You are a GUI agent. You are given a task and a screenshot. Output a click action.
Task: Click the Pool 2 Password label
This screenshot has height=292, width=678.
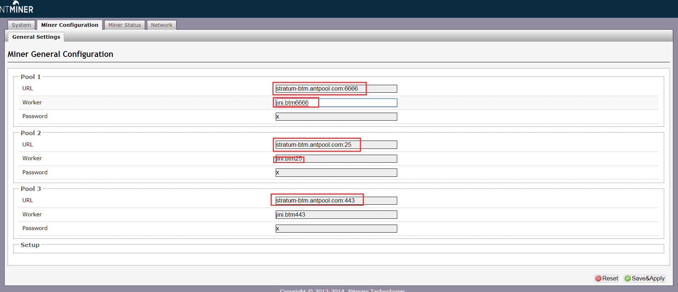coord(35,172)
